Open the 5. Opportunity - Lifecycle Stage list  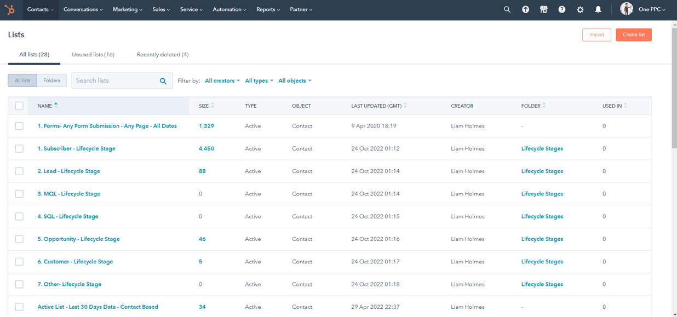pos(78,239)
